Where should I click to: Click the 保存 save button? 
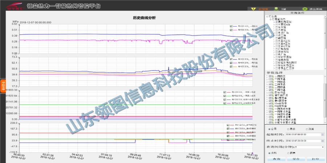pyautogui.click(x=295, y=159)
